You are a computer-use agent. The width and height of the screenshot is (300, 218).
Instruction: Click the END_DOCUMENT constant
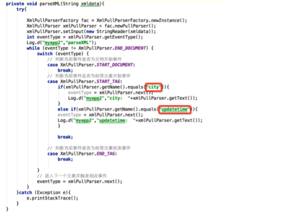(130, 48)
